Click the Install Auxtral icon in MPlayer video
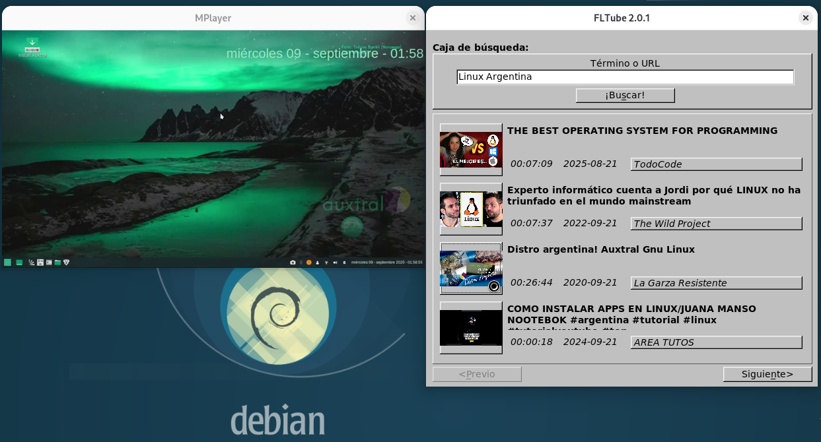Image resolution: width=821 pixels, height=442 pixels. point(32,47)
